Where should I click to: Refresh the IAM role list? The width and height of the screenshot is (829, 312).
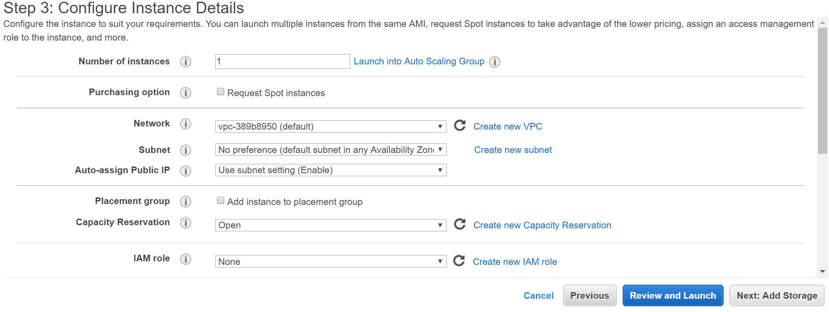459,260
